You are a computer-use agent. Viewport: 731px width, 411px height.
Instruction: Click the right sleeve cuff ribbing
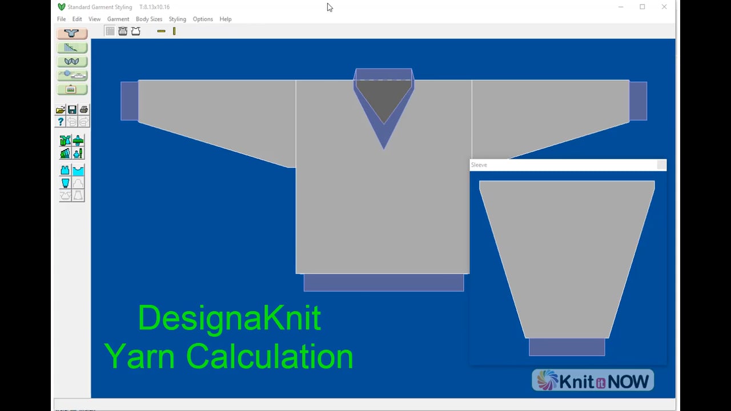click(638, 101)
